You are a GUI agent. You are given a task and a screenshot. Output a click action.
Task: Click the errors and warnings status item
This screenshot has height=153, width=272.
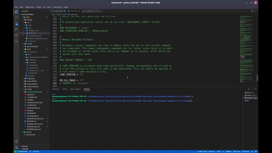pos(36,151)
